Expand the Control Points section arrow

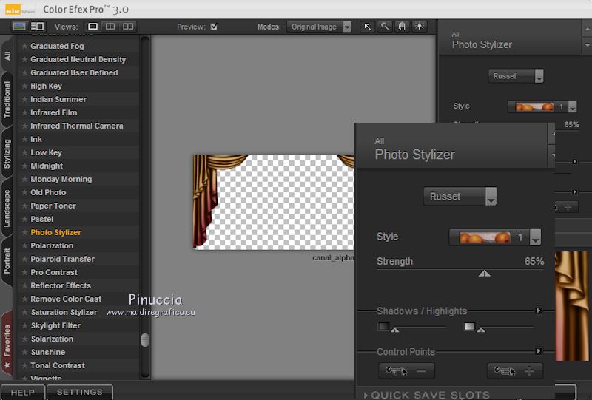coord(539,351)
